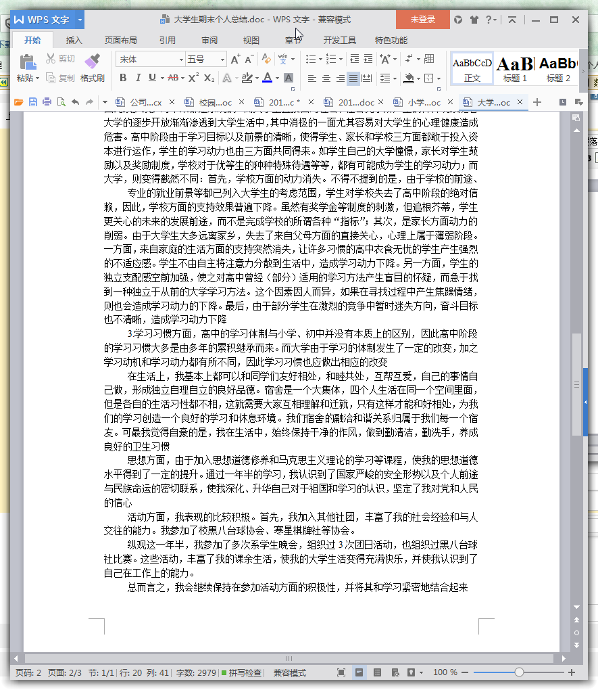Screen dimensions: 598x690
Task: Toggle Italic formatting
Action: 138,78
